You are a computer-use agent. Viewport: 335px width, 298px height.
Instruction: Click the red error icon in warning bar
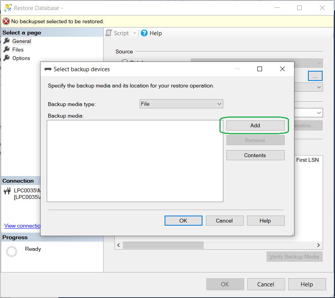click(x=6, y=21)
